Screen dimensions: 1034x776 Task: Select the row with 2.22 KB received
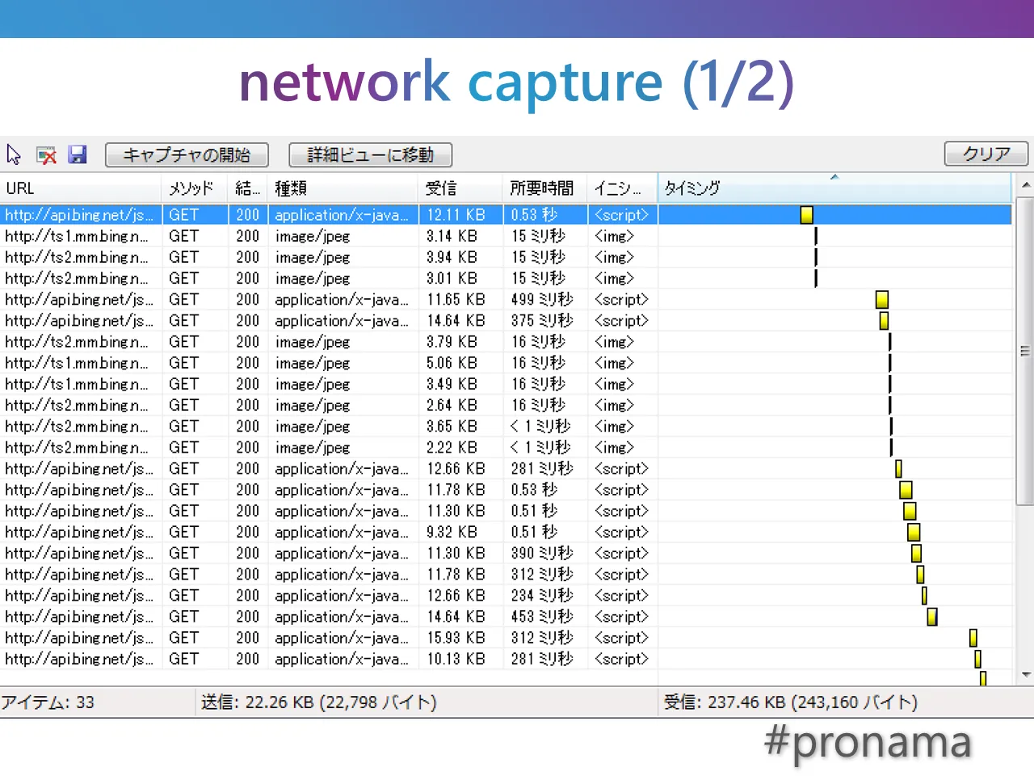tap(506, 447)
